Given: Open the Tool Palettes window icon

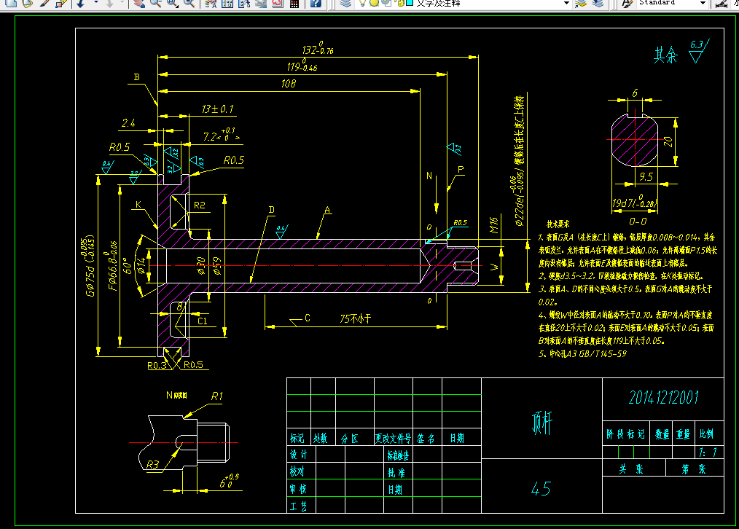Looking at the screenshot, I should [x=244, y=3].
